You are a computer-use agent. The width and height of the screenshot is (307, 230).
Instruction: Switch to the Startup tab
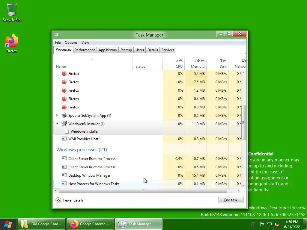click(126, 50)
